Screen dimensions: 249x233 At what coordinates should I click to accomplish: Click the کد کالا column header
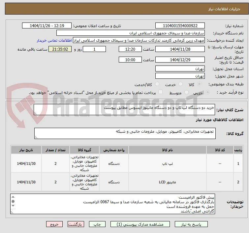tap(220, 150)
